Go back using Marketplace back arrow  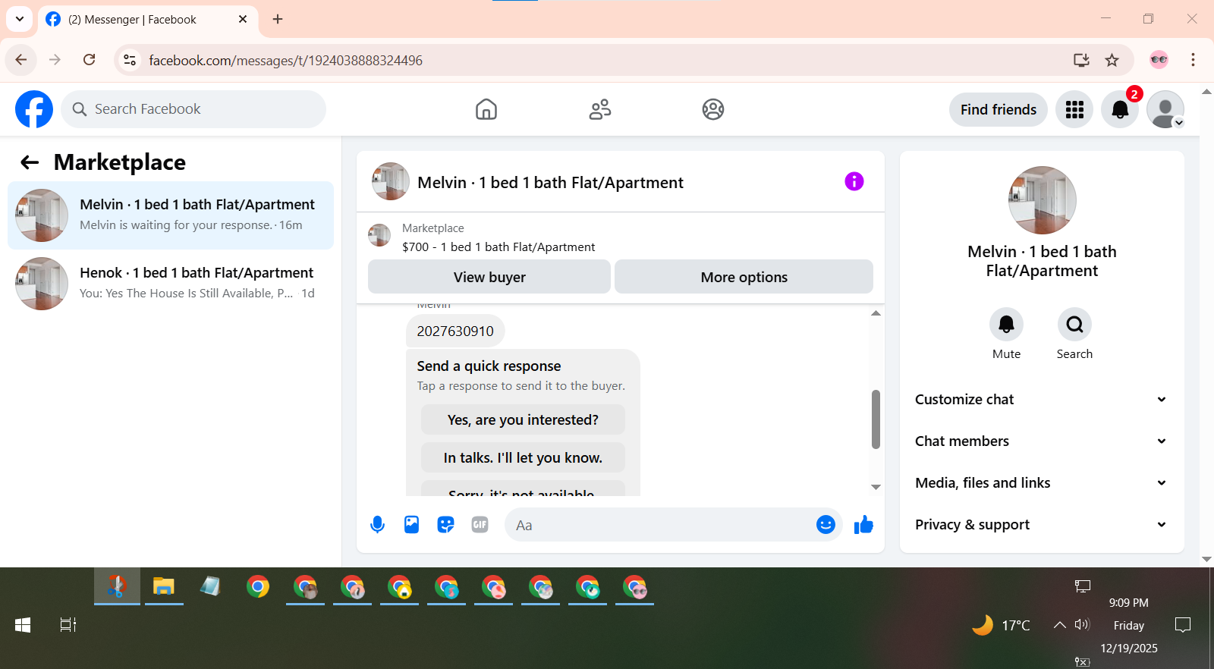pos(30,162)
